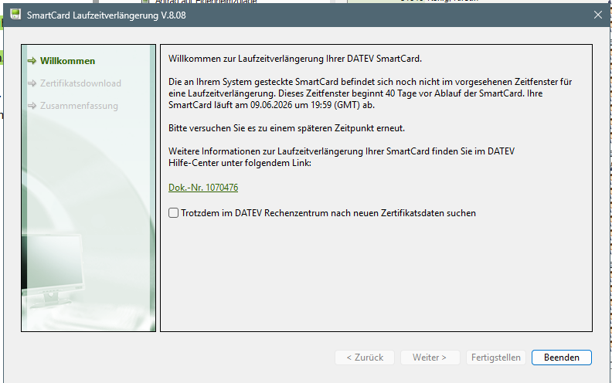Image resolution: width=612 pixels, height=383 pixels.
Task: Click the green arrow beside Willkommen
Action: click(32, 61)
